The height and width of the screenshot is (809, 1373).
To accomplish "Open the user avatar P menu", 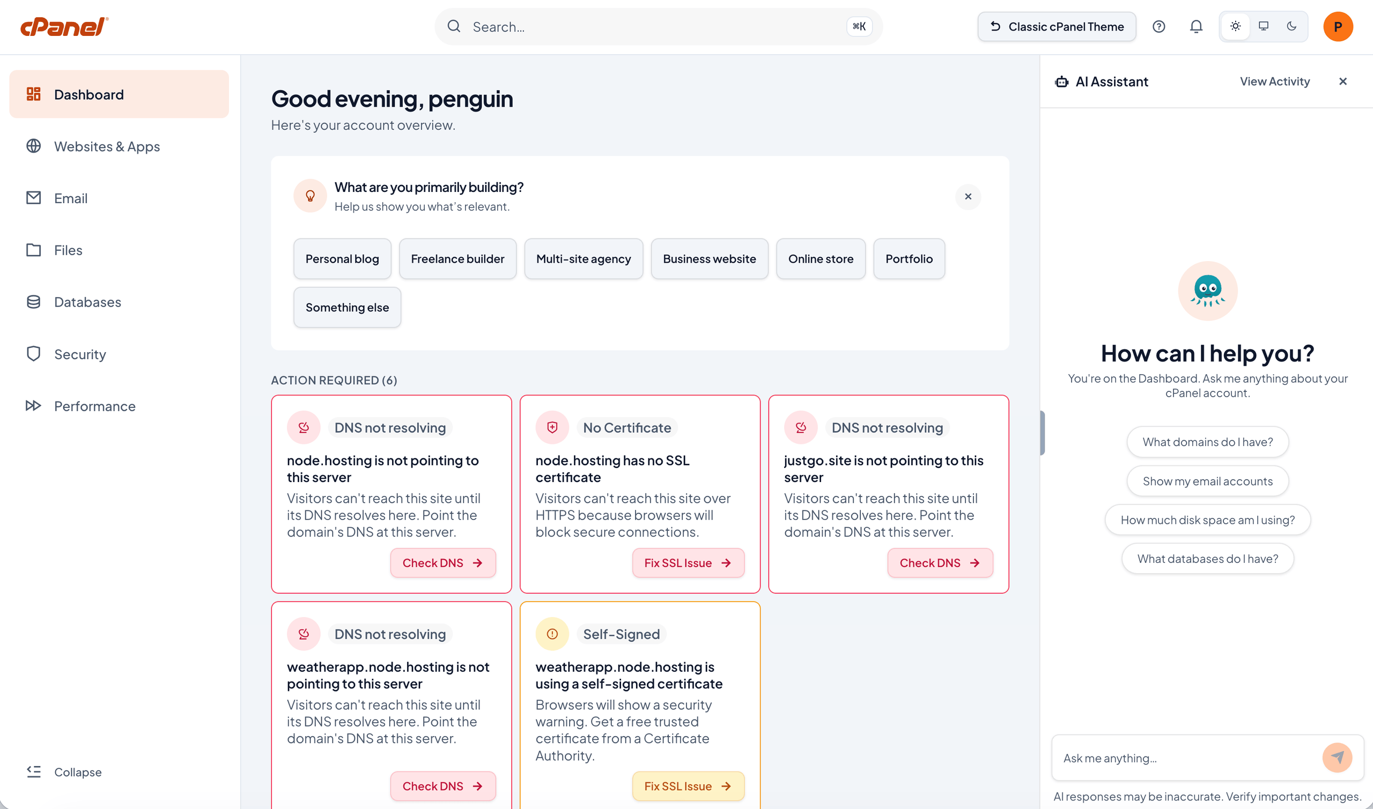I will (x=1338, y=26).
